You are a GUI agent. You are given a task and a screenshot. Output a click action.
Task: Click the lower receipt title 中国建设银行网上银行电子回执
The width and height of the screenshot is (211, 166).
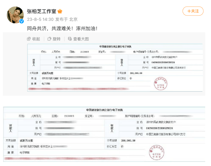pos(104,110)
